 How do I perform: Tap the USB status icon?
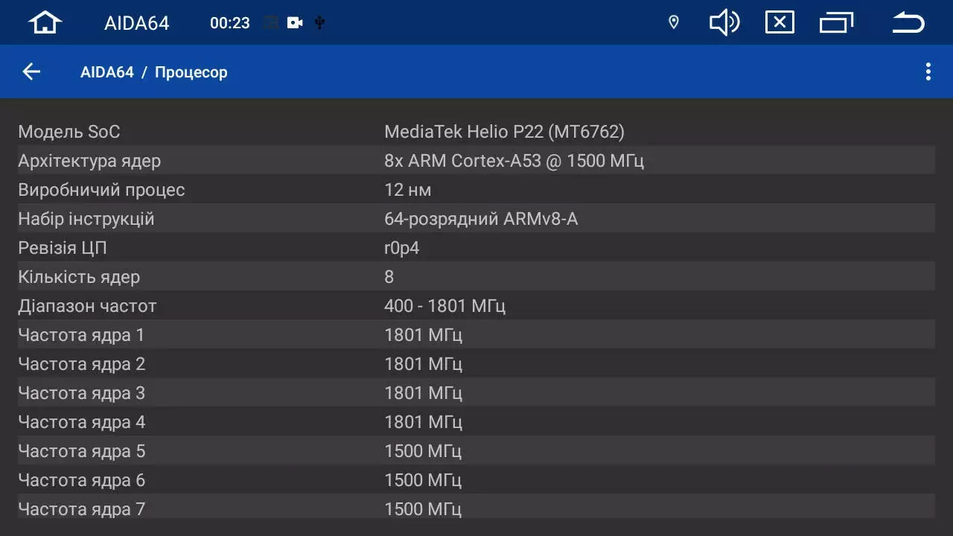pos(319,23)
